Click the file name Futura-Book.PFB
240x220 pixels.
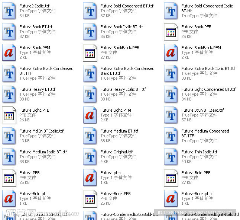point(116,194)
